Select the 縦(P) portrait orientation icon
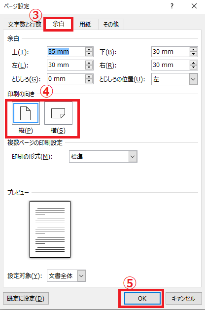 click(x=26, y=113)
